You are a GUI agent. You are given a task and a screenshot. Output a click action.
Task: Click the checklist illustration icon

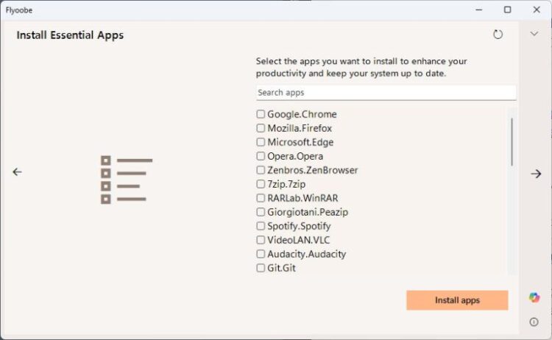126,180
